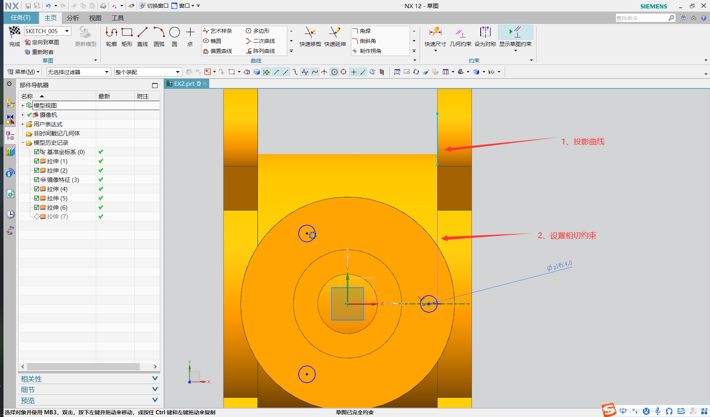The image size is (710, 417).
Task: Select the 拉伸 (7) tree item
Action: [57, 217]
